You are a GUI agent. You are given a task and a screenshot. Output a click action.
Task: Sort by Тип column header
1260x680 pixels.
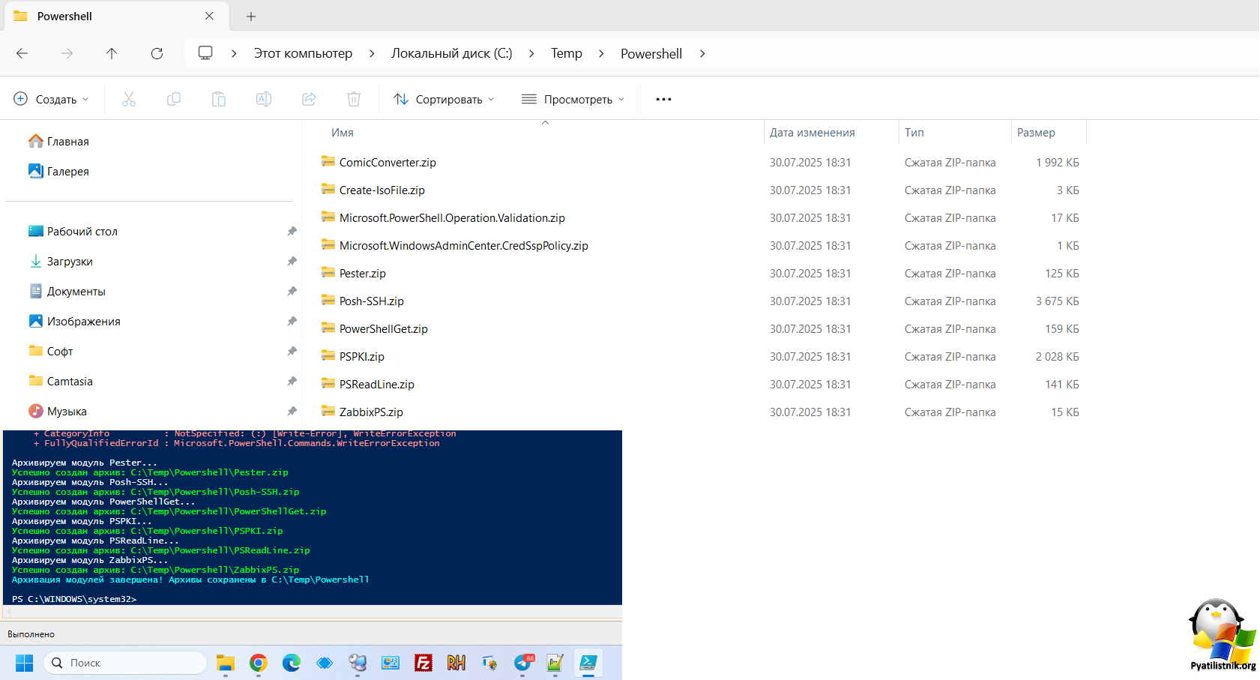click(x=914, y=132)
